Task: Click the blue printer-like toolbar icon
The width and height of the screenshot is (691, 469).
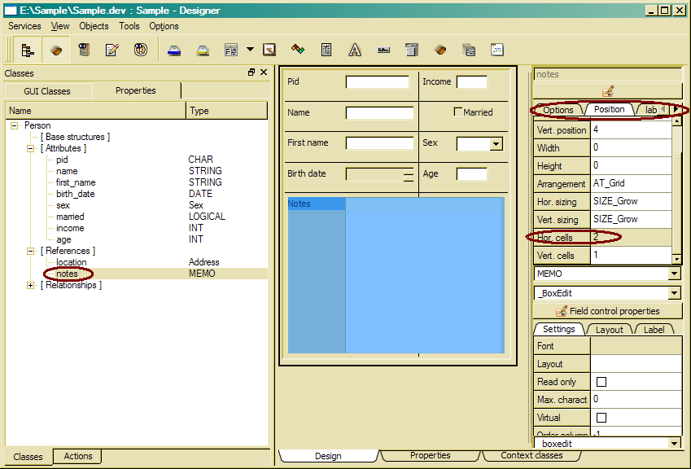Action: (174, 50)
